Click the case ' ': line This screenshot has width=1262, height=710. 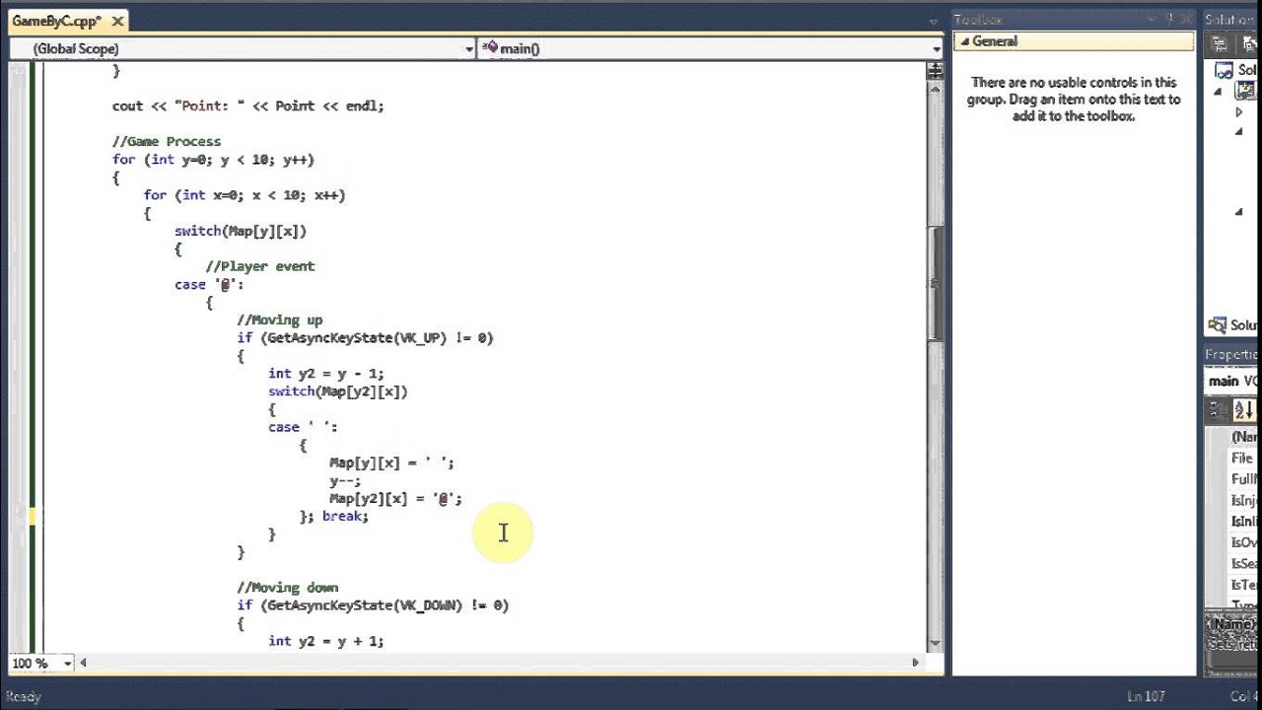click(x=303, y=427)
